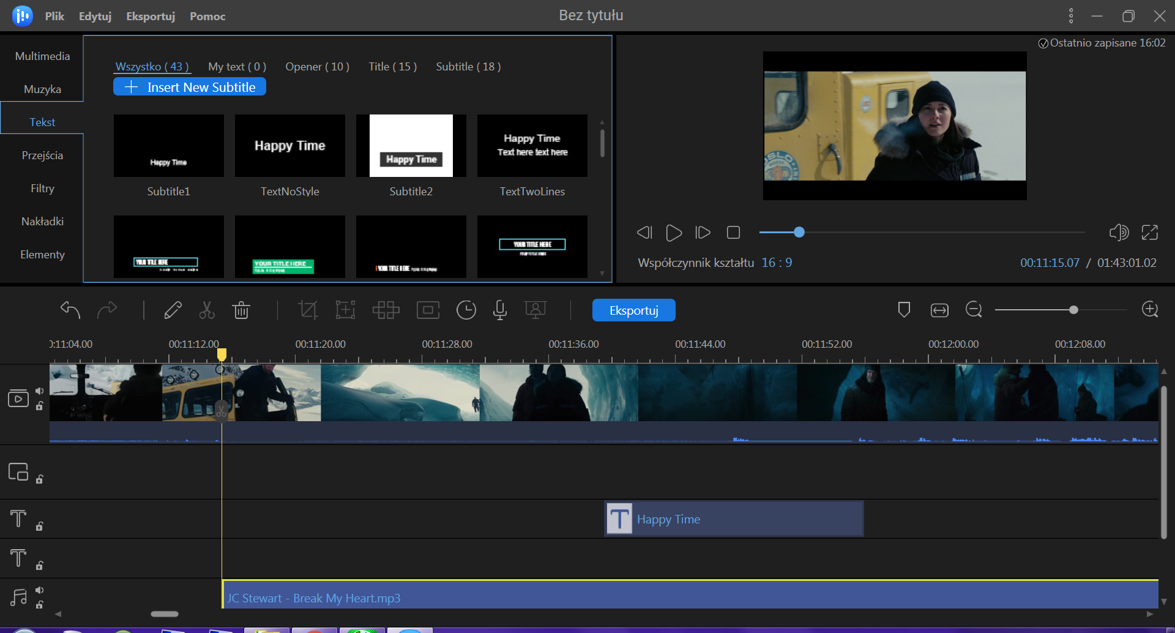Step to next frame in preview
The width and height of the screenshot is (1175, 633).
(703, 233)
